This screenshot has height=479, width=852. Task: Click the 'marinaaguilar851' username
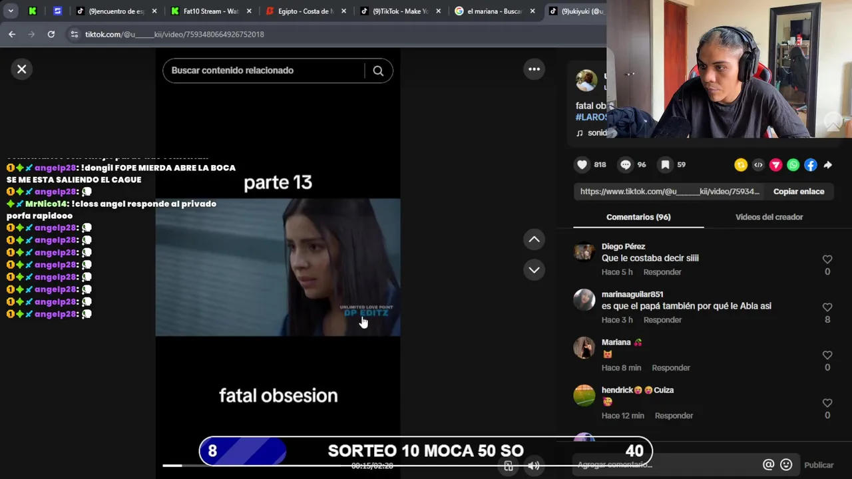coord(632,294)
